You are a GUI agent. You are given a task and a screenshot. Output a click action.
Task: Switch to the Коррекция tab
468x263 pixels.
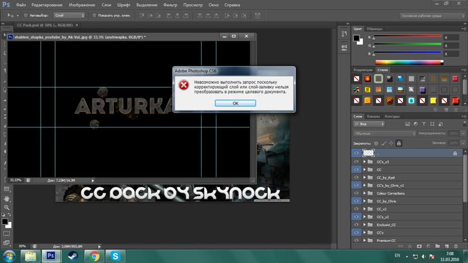(363, 70)
